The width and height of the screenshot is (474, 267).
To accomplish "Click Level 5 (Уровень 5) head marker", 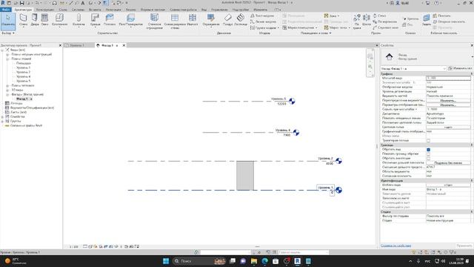I will point(292,101).
